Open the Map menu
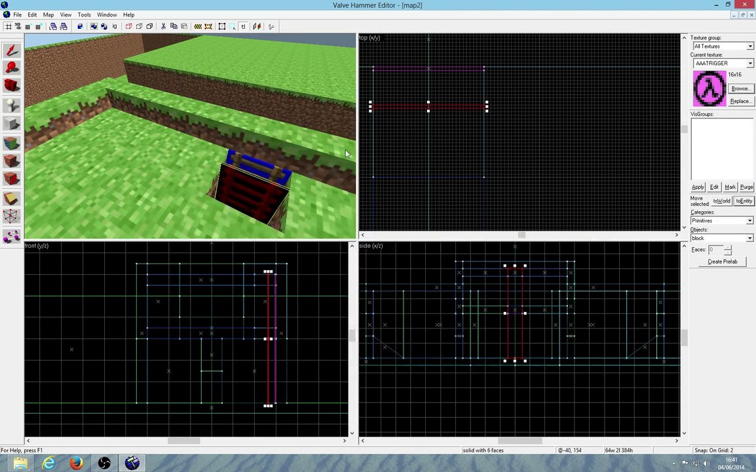Screen dimensions: 756x472 click(x=48, y=14)
